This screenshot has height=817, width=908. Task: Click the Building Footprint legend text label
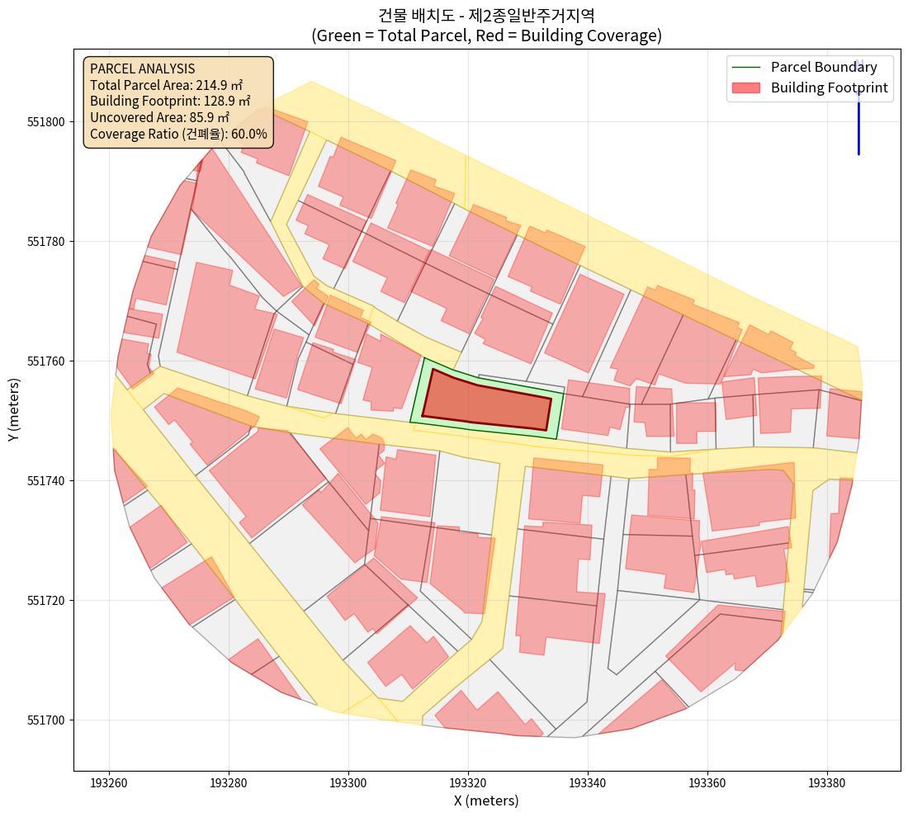pos(829,87)
